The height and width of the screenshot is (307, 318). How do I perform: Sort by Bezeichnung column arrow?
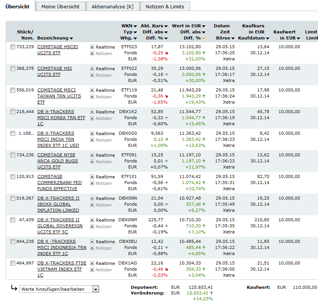(71, 38)
